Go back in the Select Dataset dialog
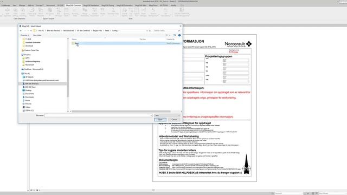This screenshot has width=347, height=195. click(21, 30)
